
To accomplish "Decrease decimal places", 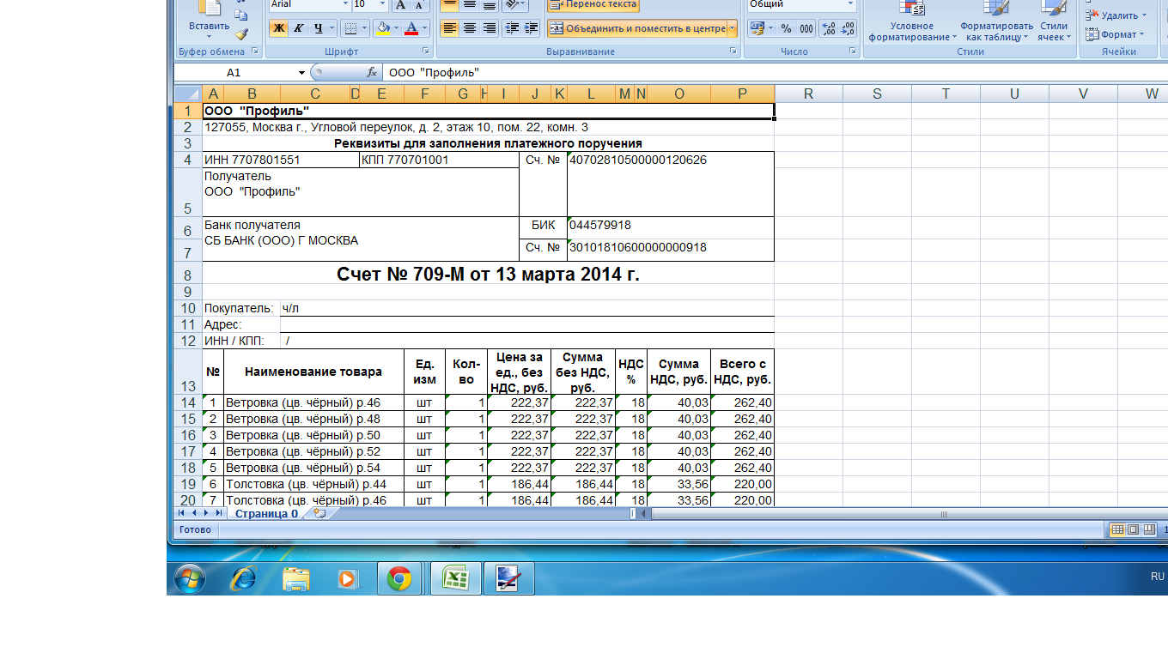I will [848, 28].
